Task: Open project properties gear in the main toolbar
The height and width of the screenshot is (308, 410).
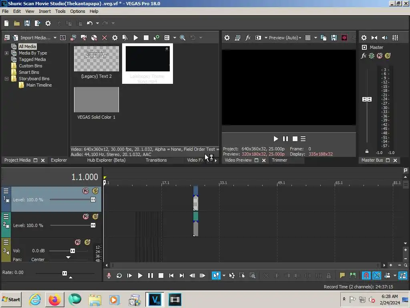Action: pyautogui.click(x=48, y=23)
